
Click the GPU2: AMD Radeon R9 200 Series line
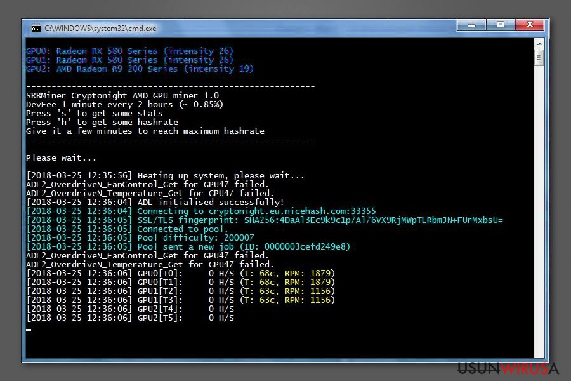pyautogui.click(x=140, y=69)
